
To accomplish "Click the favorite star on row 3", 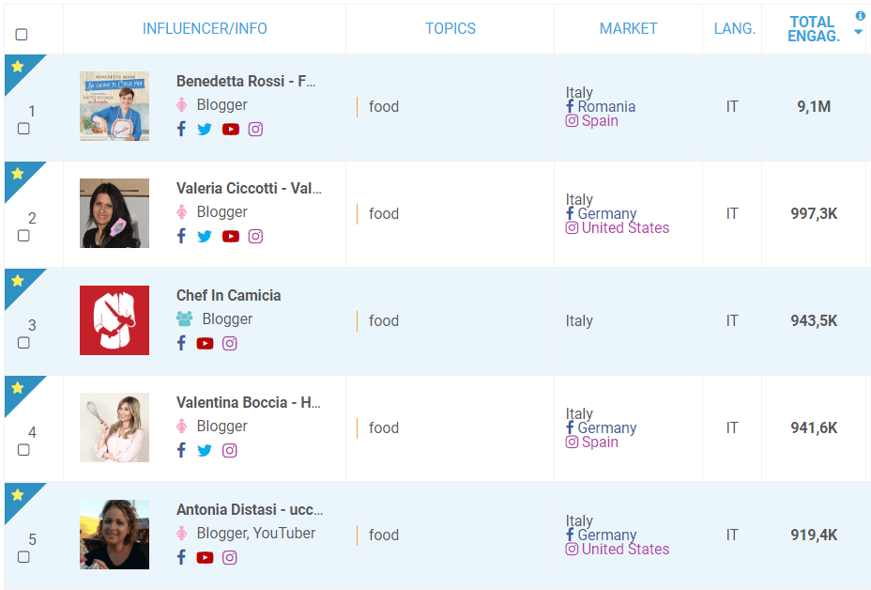I will point(17,280).
